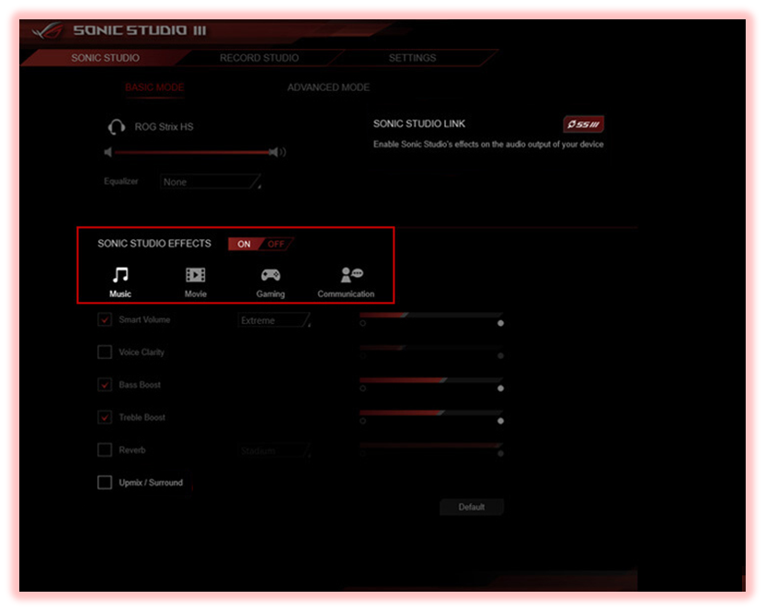Select Basic Mode
The image size is (765, 611).
pos(154,87)
